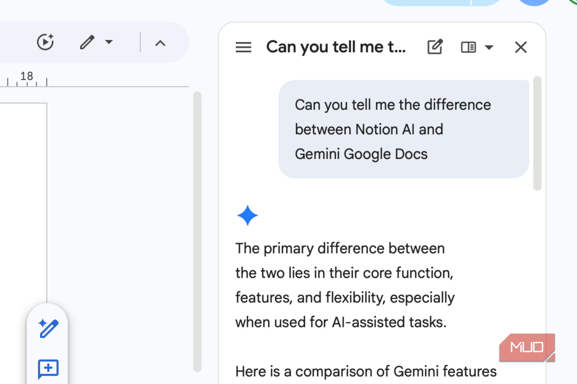Click the document vertical scrollbar
Viewport: 577px width, 384px height.
click(197, 232)
